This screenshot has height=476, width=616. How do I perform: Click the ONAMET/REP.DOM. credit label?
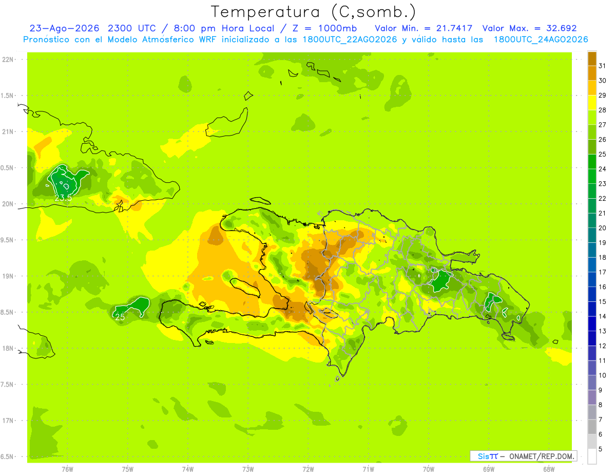542,456
